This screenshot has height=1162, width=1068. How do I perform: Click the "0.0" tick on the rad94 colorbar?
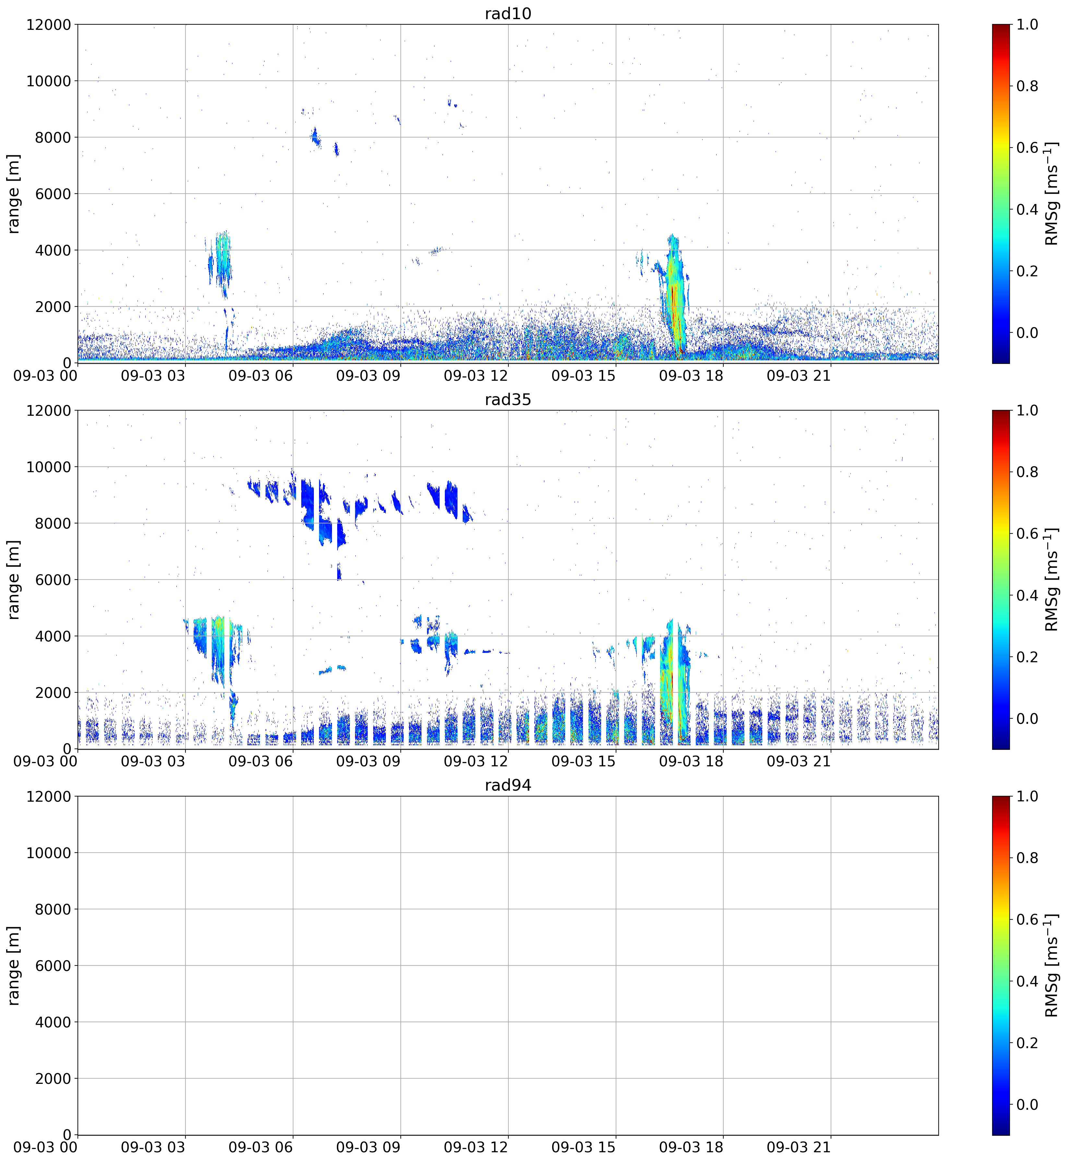(1027, 1104)
